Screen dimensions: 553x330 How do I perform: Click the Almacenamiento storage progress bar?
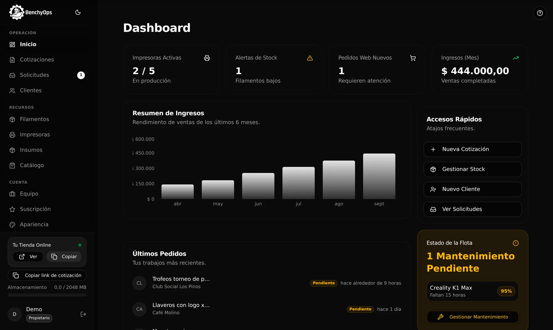coord(47,295)
